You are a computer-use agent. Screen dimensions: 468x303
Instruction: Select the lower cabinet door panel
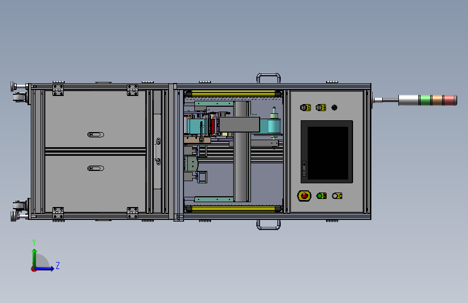point(95,184)
